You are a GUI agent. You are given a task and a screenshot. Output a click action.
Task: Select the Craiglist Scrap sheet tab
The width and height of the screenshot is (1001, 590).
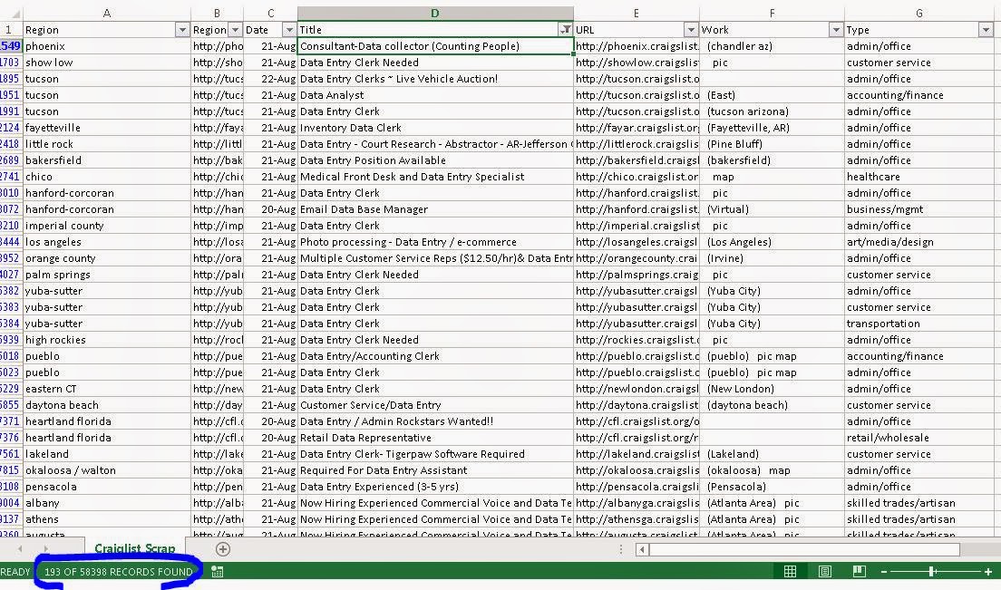click(135, 548)
